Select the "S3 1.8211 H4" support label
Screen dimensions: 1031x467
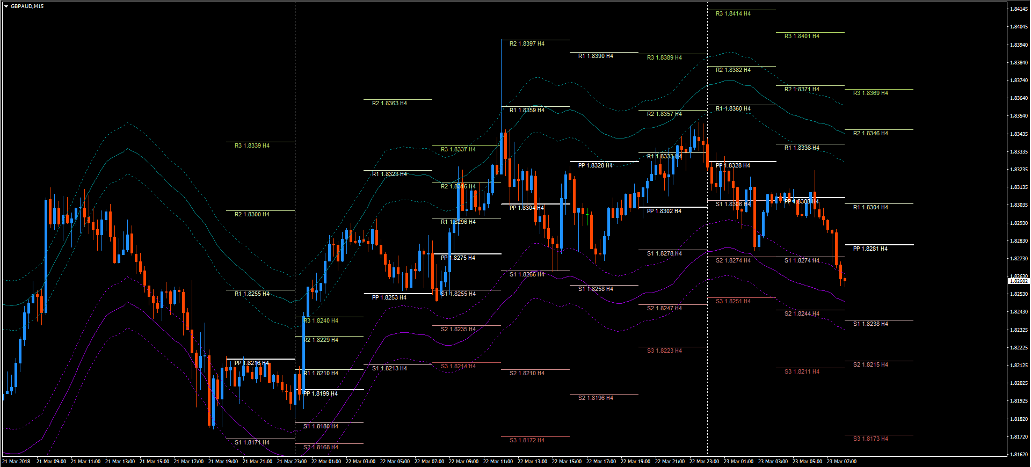[802, 372]
